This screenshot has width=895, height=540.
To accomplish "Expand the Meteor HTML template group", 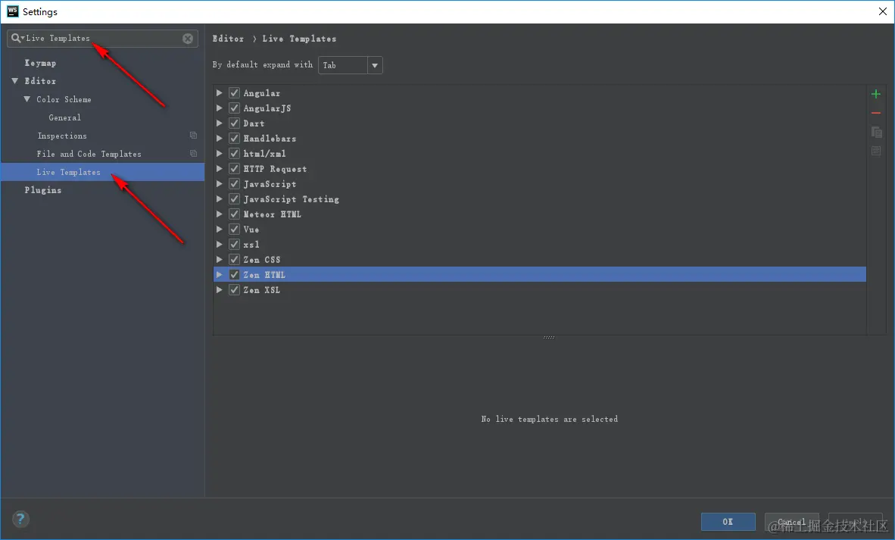I will [x=219, y=214].
